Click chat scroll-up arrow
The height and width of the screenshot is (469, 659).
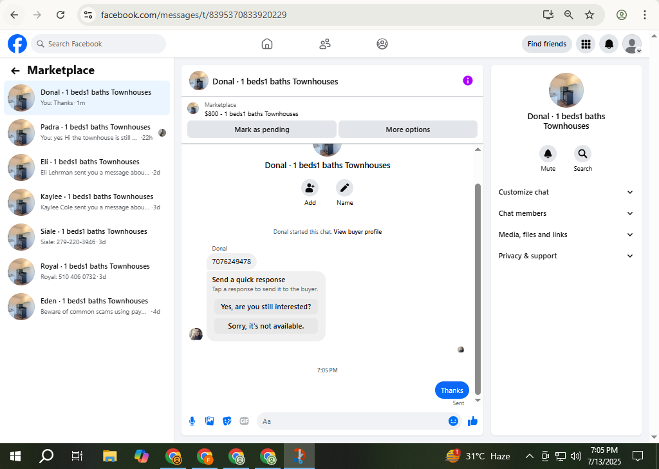478,149
